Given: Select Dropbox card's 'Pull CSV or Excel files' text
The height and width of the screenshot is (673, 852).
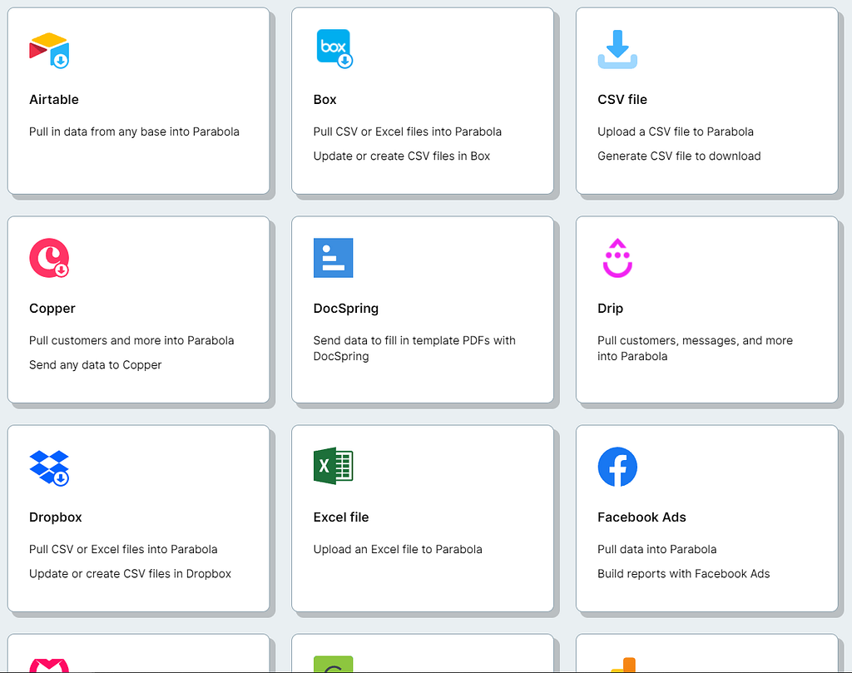Looking at the screenshot, I should coord(123,549).
